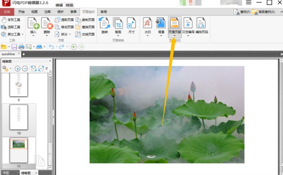This screenshot has height=175, width=283.
Task: Select the Crop pages tool (裁剪)
Action: (x=118, y=23)
